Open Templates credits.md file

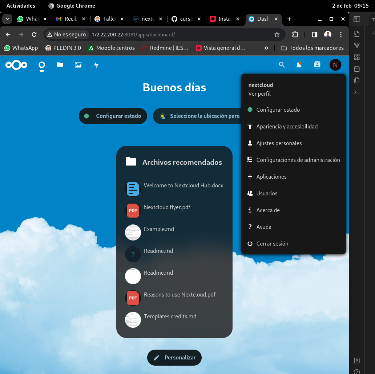[x=174, y=319]
